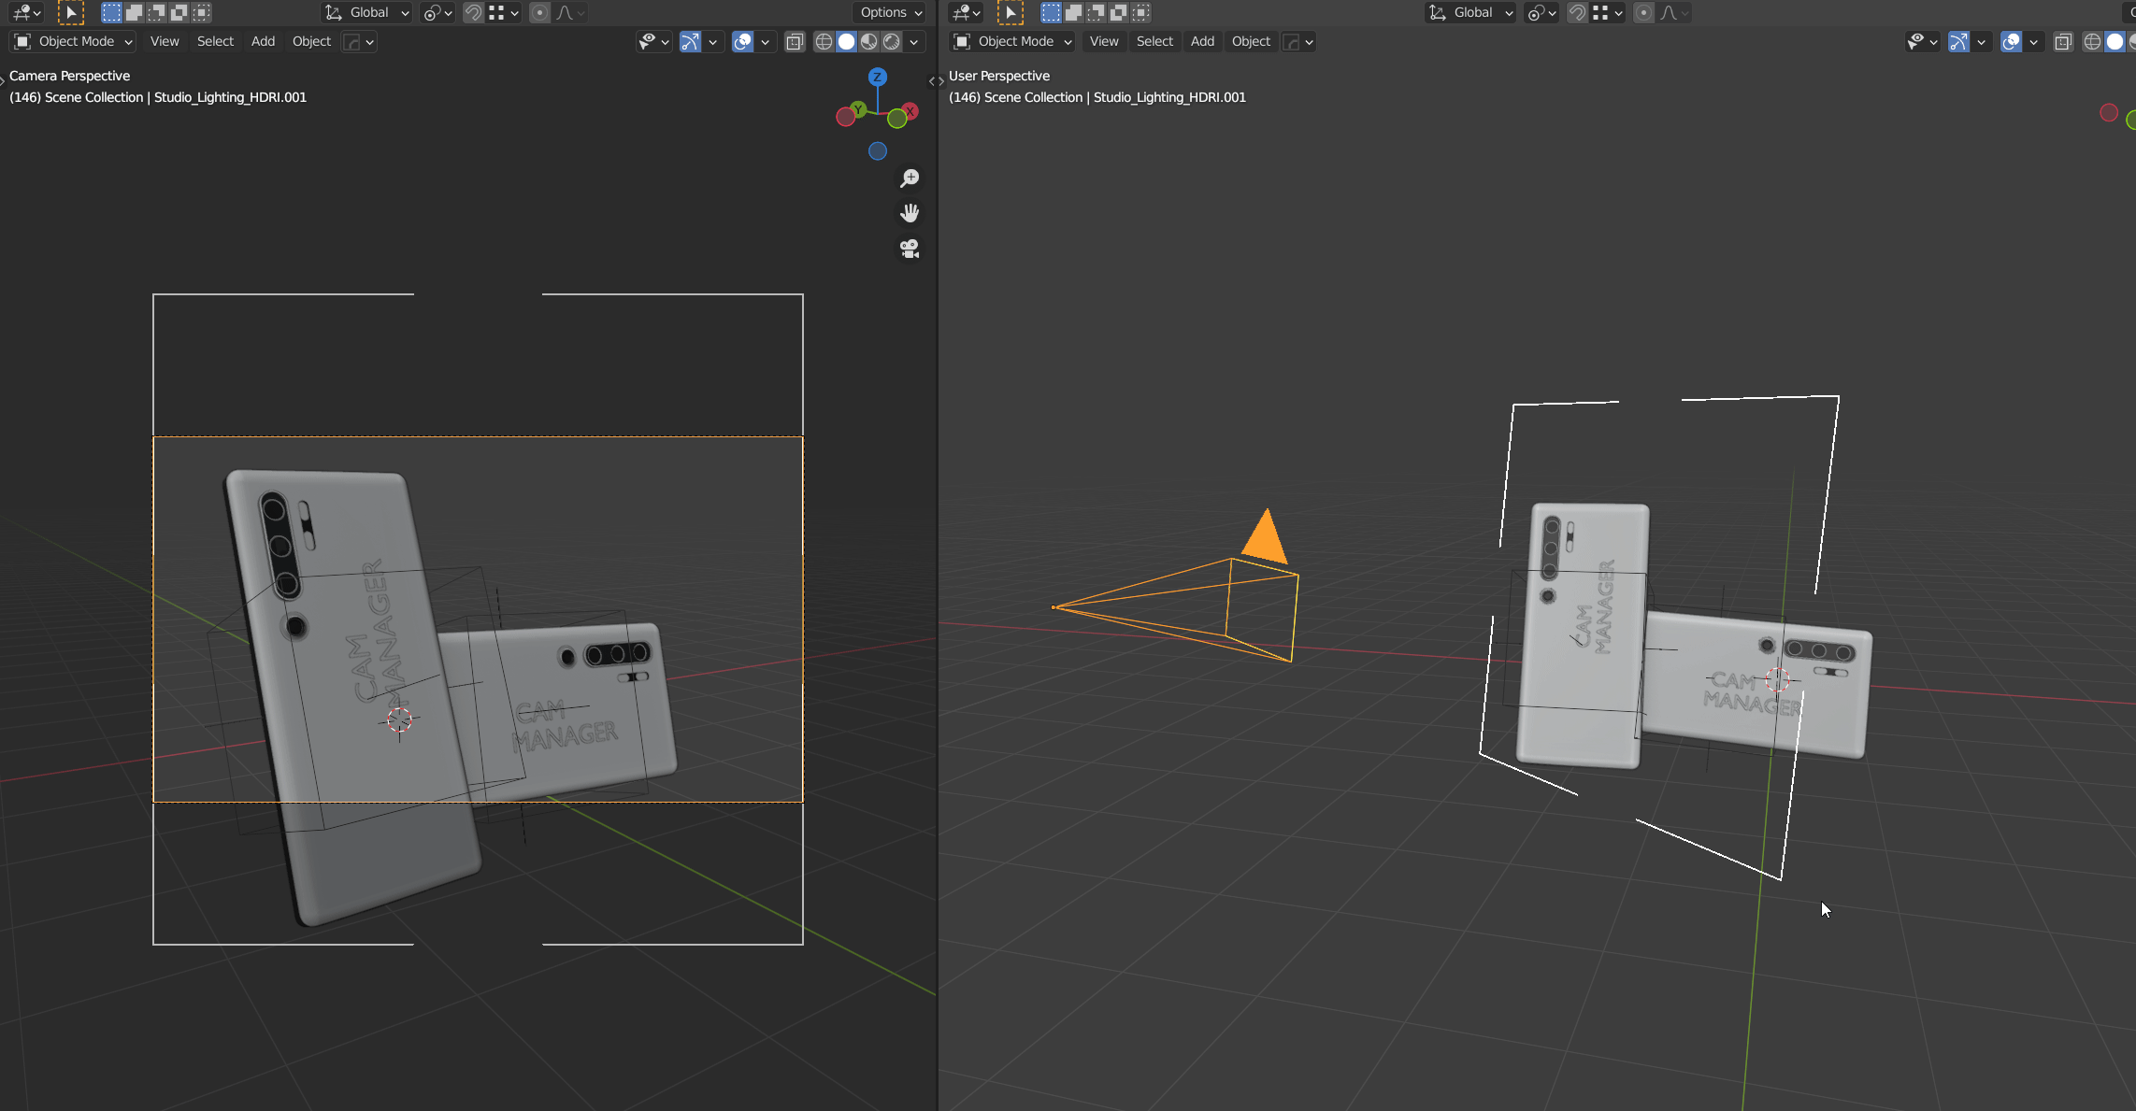Open the View menu in left viewport
2136x1111 pixels.
[x=165, y=41]
